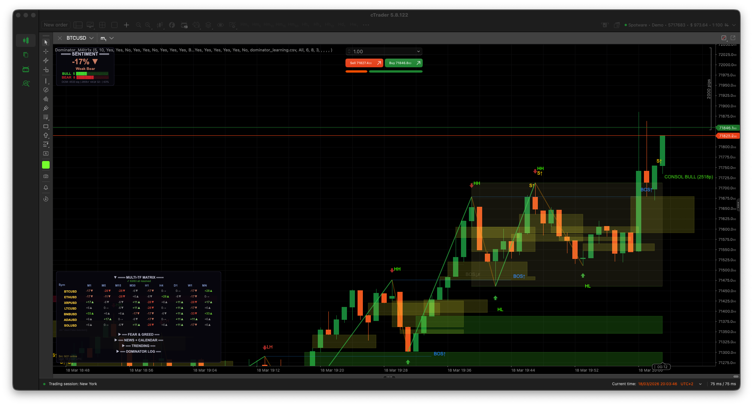
Task: Click the price alert bell icon
Action: (46, 188)
